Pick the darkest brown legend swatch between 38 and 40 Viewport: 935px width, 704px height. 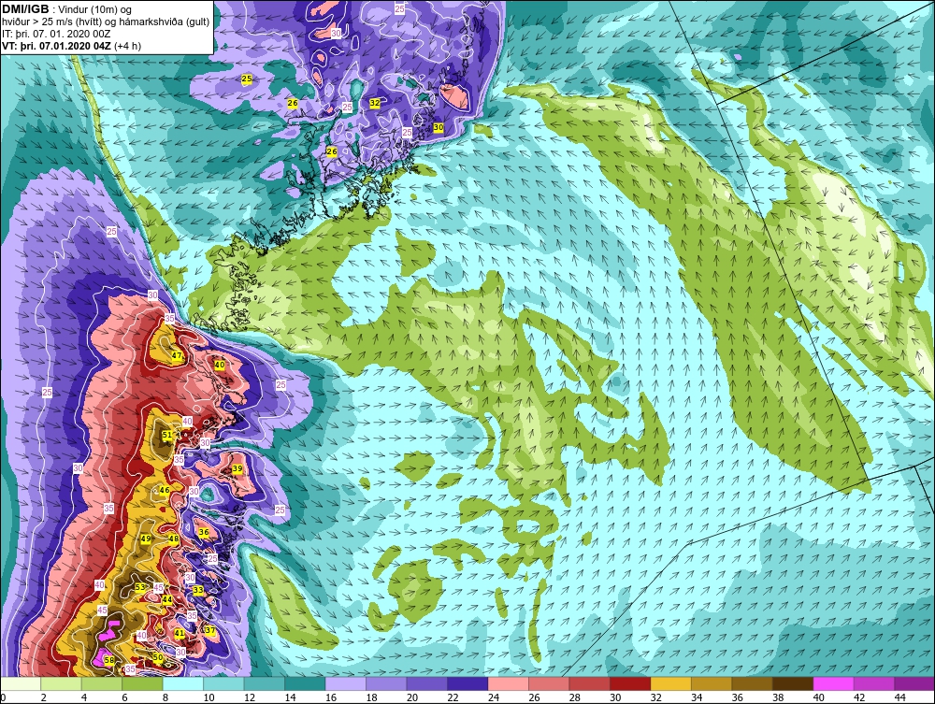(x=793, y=683)
